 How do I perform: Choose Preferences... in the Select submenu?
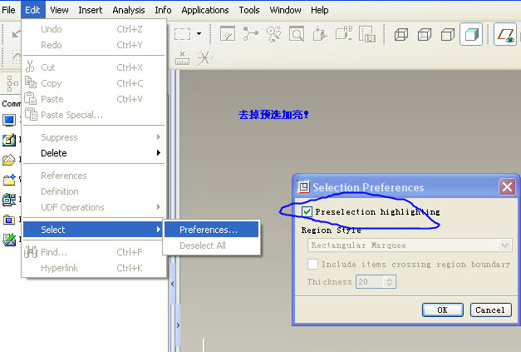(x=211, y=230)
